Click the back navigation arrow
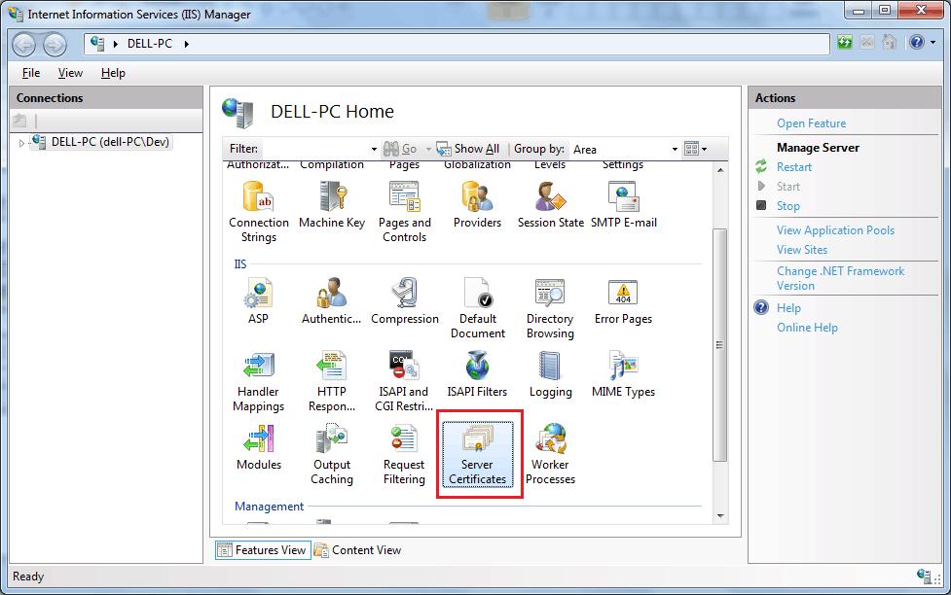This screenshot has width=951, height=595. [x=23, y=44]
